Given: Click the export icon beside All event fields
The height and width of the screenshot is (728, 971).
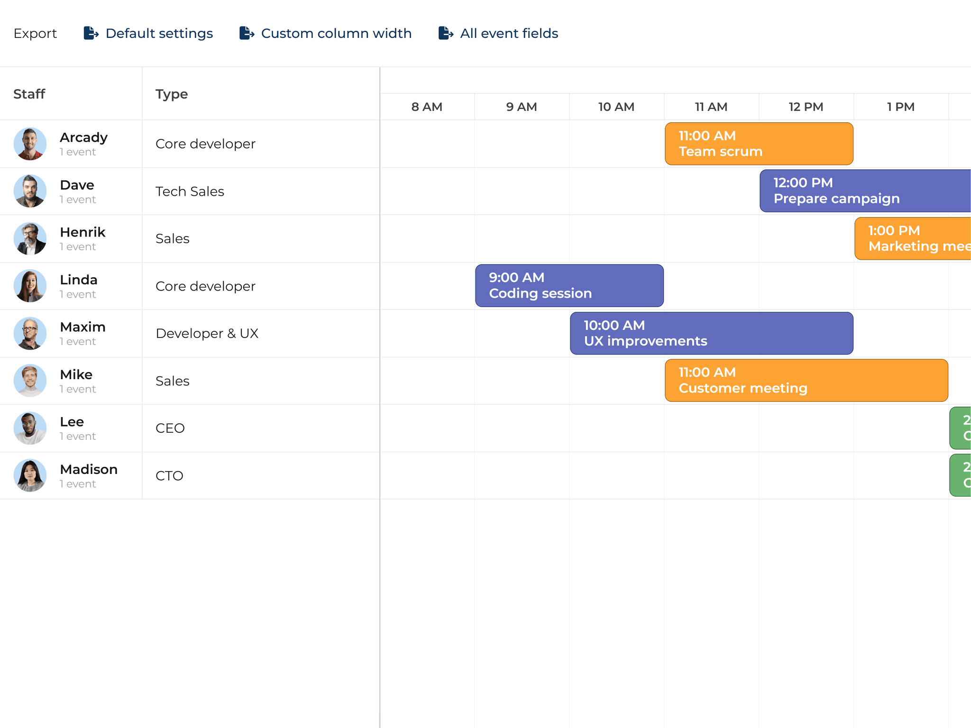Looking at the screenshot, I should (x=446, y=33).
